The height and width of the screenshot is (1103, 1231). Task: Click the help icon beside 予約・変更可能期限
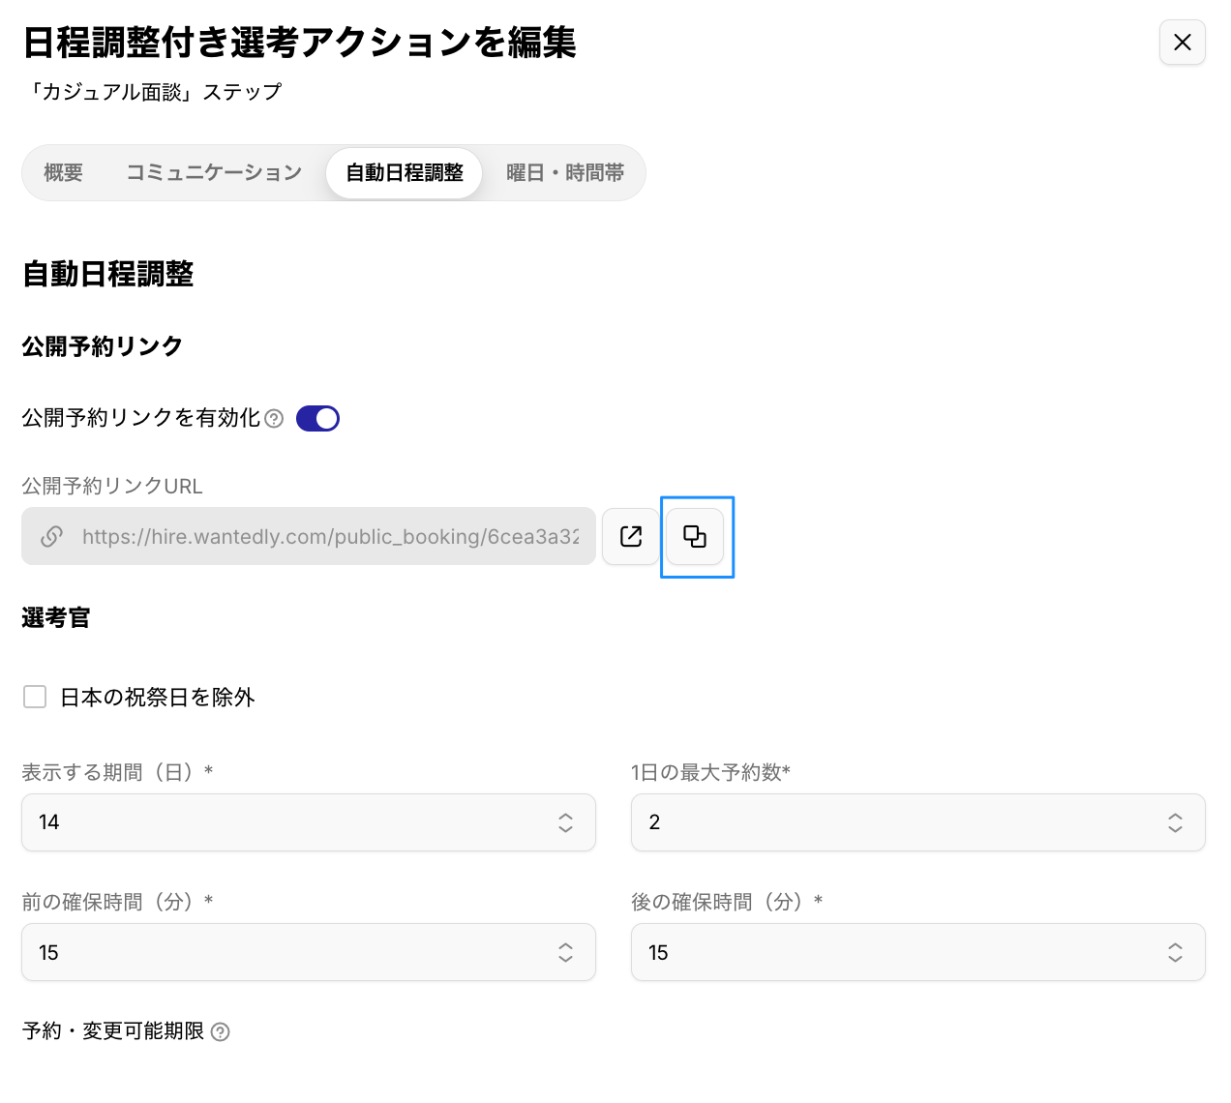pos(221,1031)
